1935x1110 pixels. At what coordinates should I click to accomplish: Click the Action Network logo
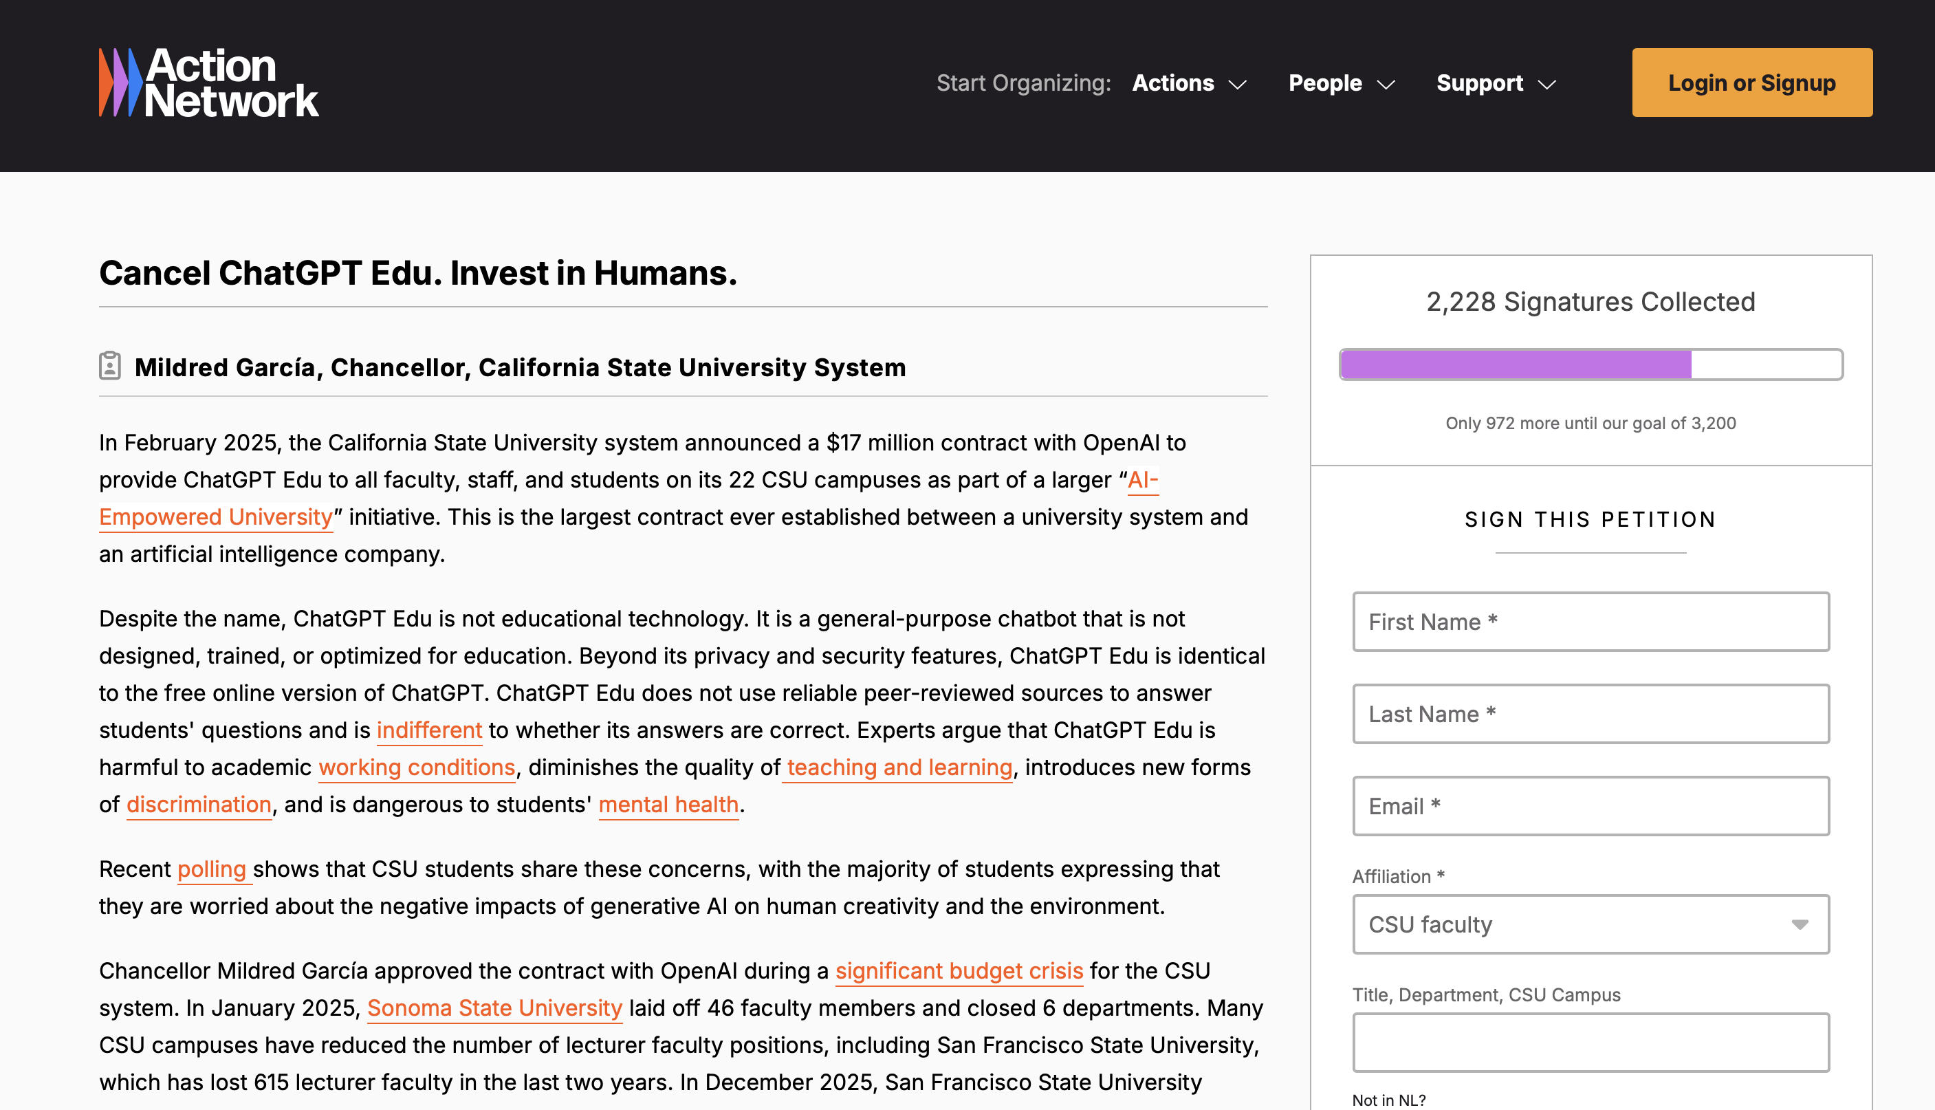pos(209,83)
